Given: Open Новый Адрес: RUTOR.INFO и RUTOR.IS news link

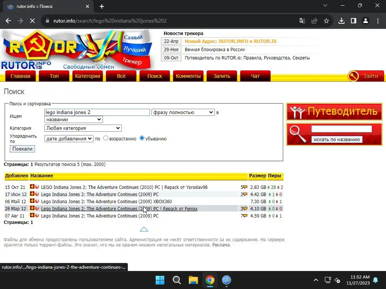Looking at the screenshot, I should click(231, 41).
